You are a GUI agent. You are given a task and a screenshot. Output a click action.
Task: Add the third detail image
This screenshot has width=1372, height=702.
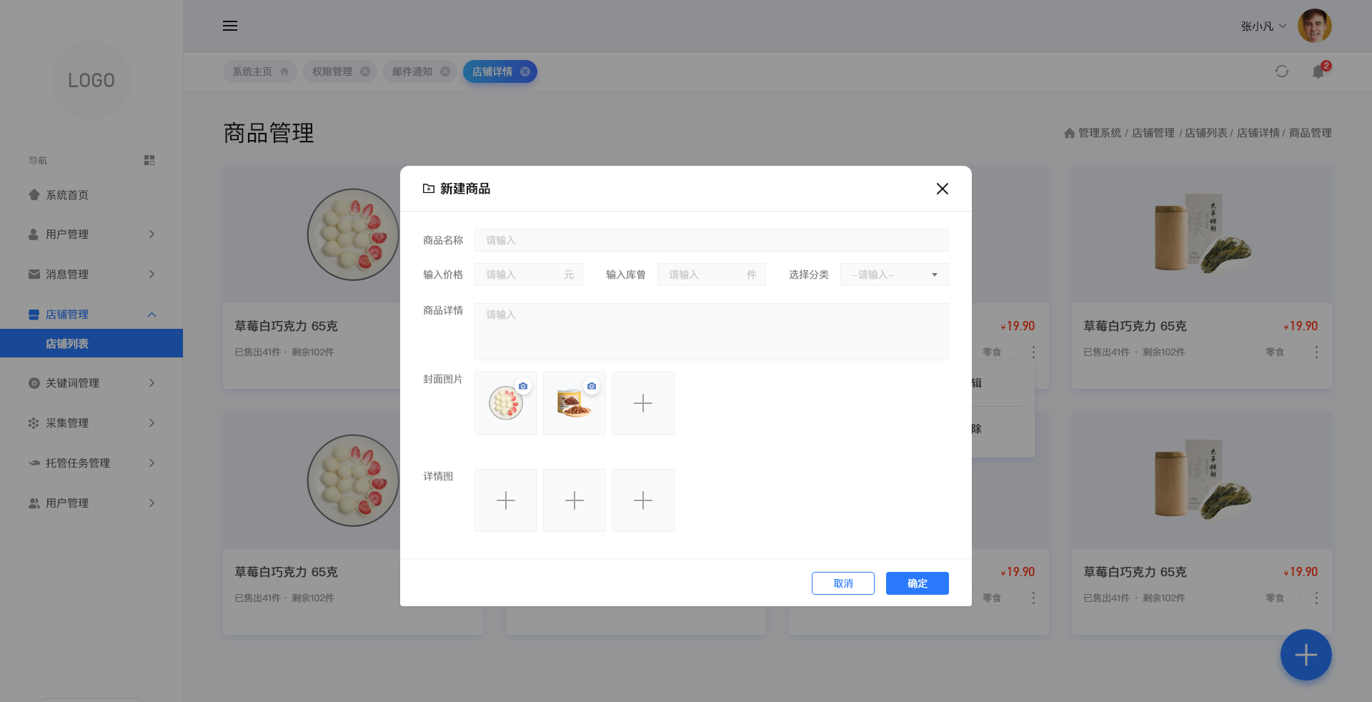pos(643,500)
